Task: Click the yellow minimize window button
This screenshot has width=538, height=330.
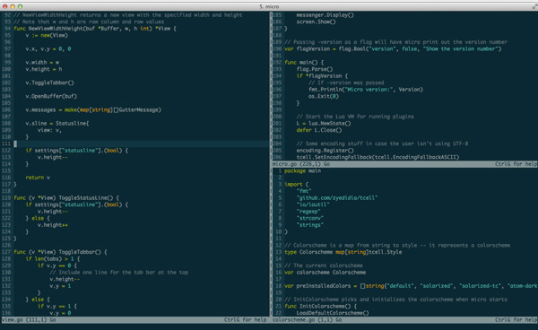Action: coord(13,6)
